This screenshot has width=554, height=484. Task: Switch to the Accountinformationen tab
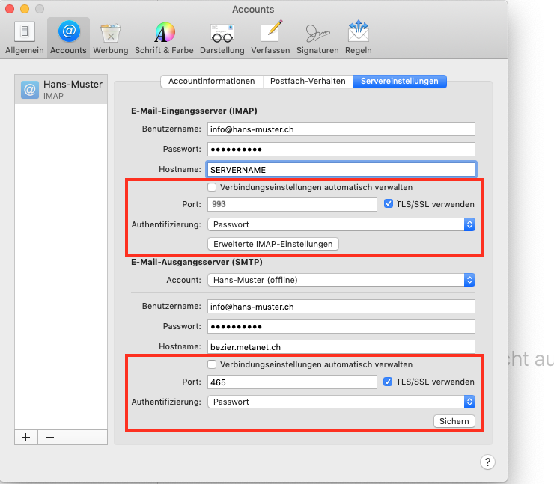(211, 81)
